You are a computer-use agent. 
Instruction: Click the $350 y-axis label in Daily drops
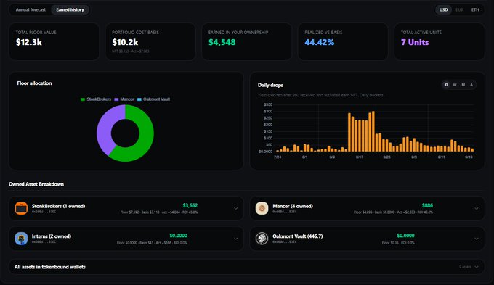(268, 104)
